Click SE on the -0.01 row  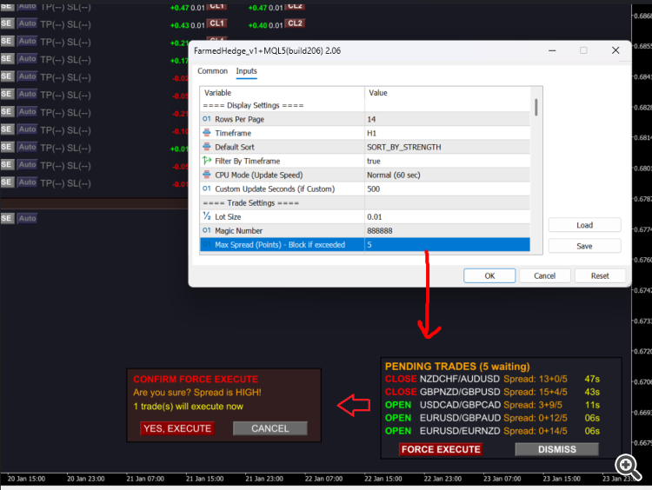coord(7,182)
